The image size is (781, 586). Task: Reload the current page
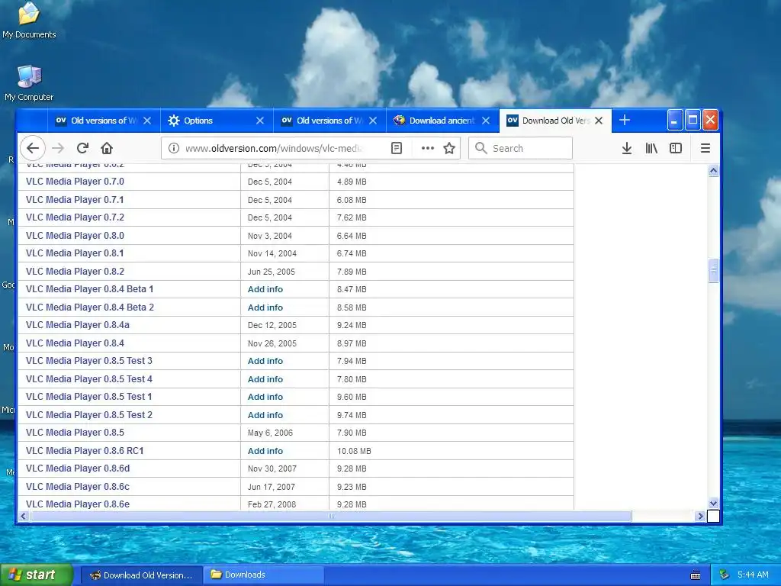coord(82,148)
